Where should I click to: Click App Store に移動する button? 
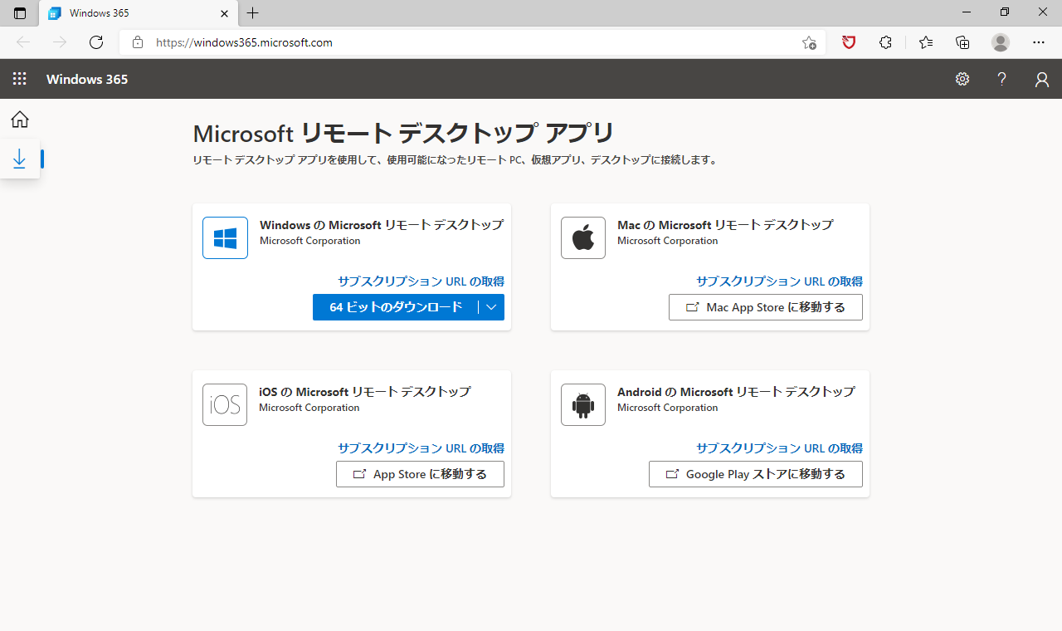pos(420,474)
